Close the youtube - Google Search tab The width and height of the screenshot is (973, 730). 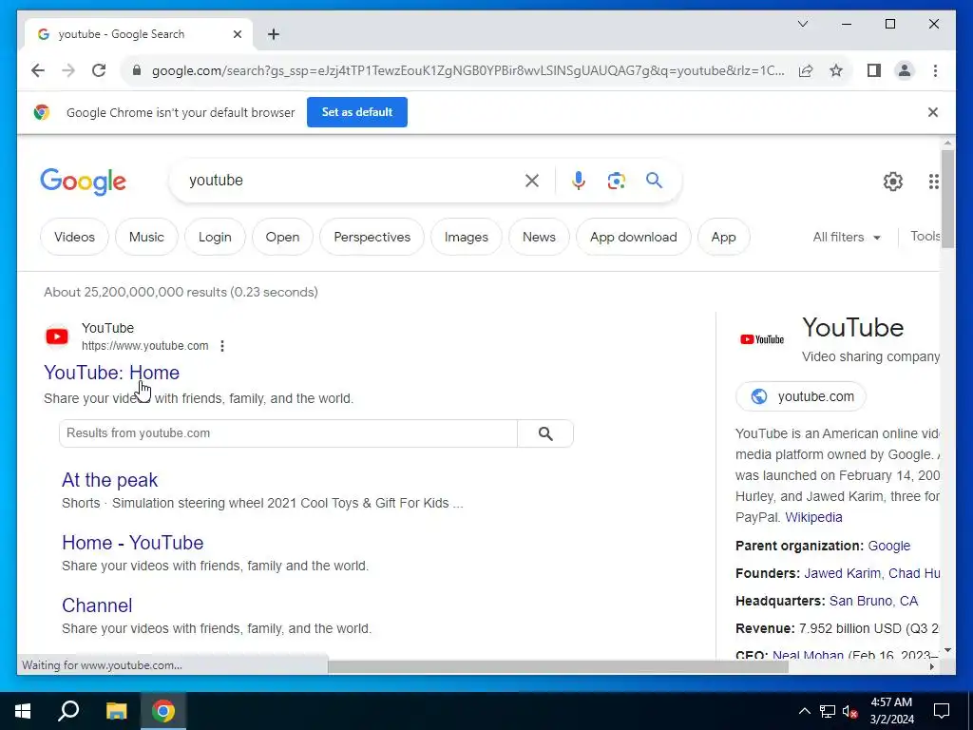click(237, 34)
